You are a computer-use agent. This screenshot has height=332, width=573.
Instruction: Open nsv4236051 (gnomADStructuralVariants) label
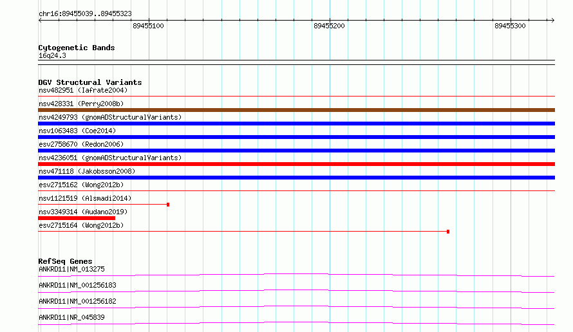point(110,158)
